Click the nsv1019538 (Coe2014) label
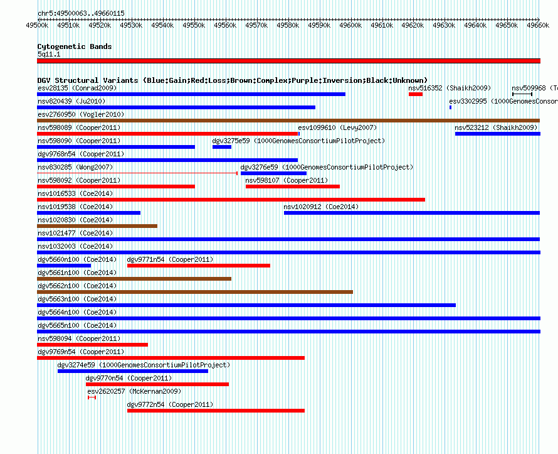The width and height of the screenshot is (558, 454). [75, 207]
